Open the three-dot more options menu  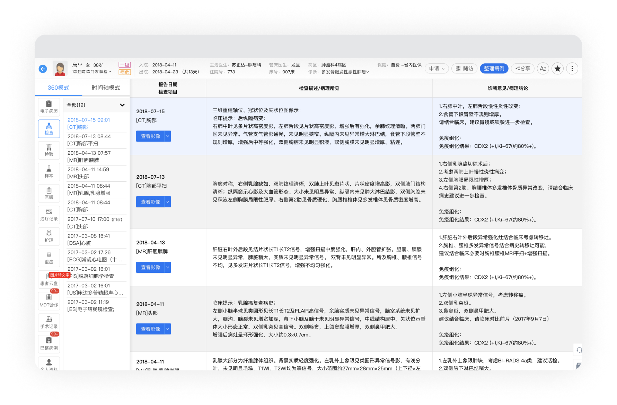[x=572, y=69]
